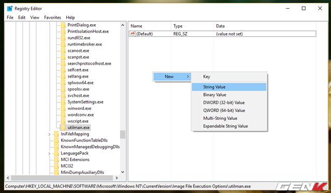Viewport: 331px width, 193px height.
Task: Click the svchost.exe folder icon
Action: [63, 95]
